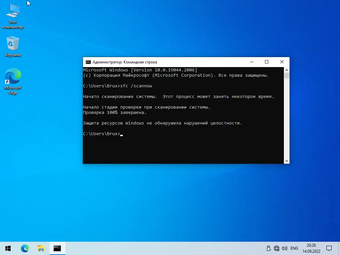Open the Windows Start menu
340x255 pixels.
pyautogui.click(x=8, y=248)
